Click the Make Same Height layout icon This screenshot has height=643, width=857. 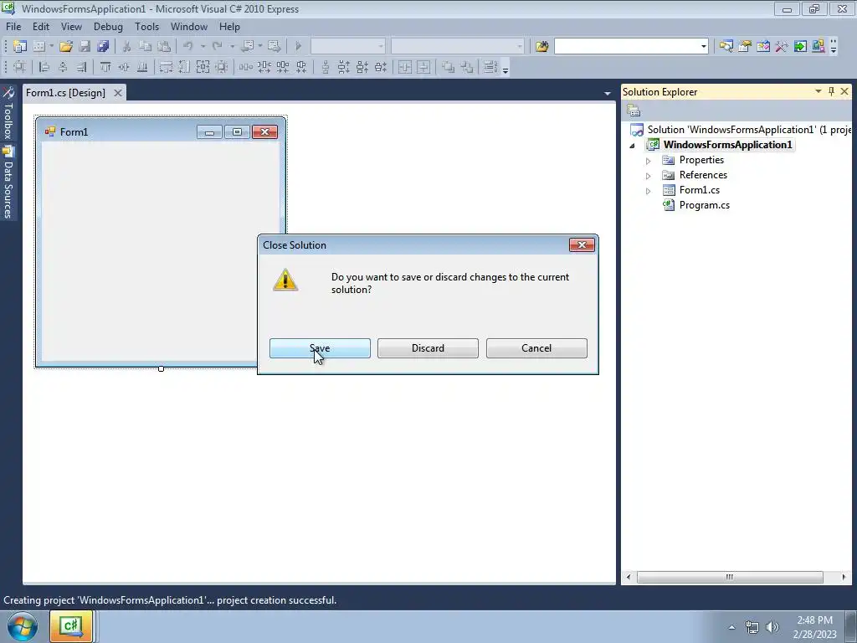tap(184, 67)
